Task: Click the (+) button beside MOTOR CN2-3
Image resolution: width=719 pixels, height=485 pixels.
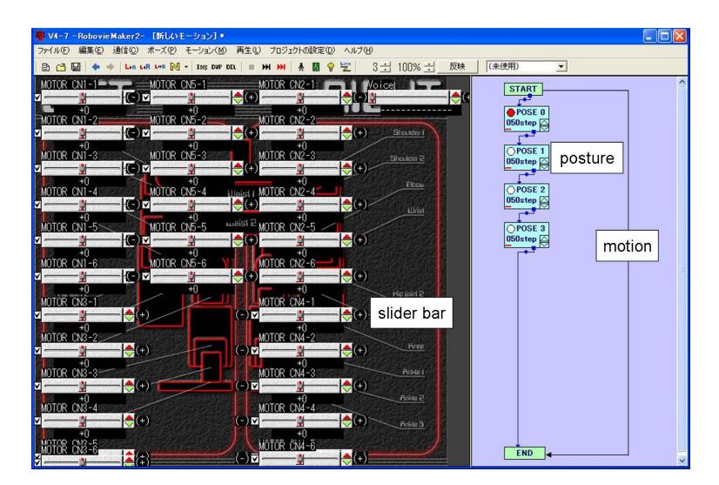Action: [360, 168]
